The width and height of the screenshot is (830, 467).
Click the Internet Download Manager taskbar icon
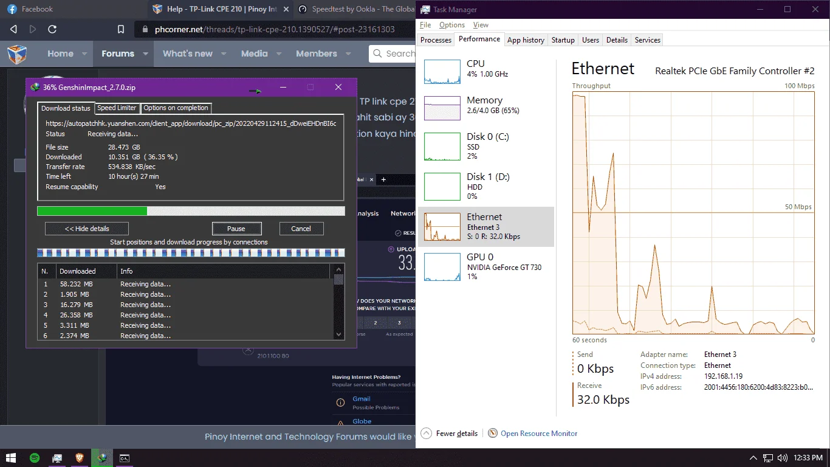pos(102,458)
